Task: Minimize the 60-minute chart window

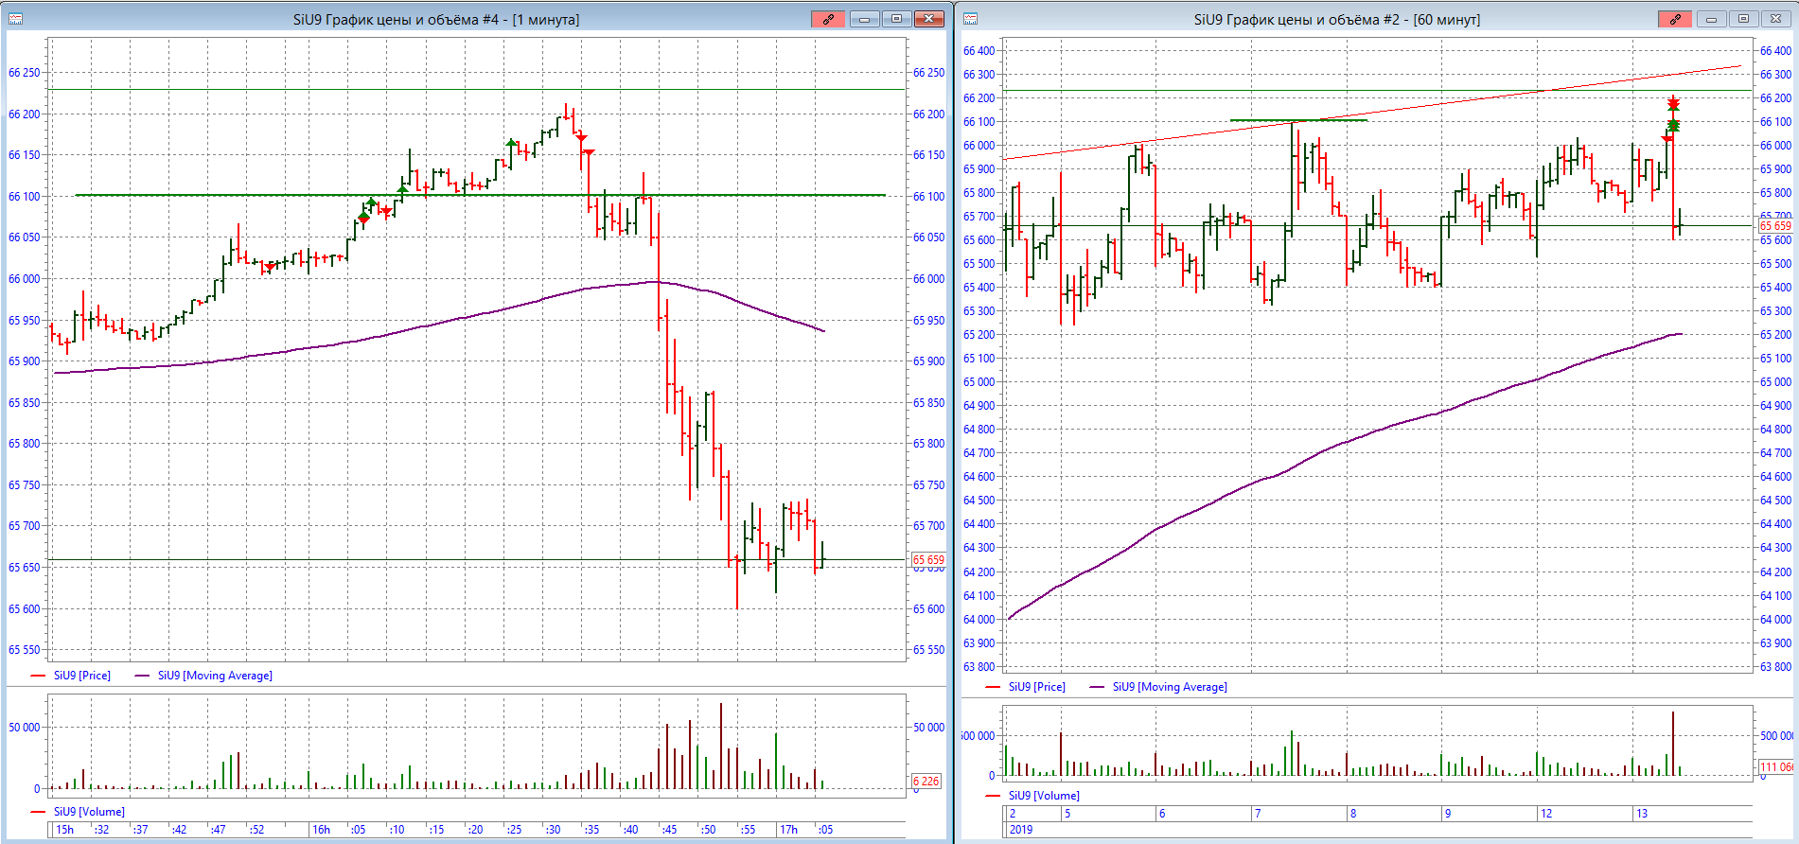Action: pyautogui.click(x=1711, y=19)
